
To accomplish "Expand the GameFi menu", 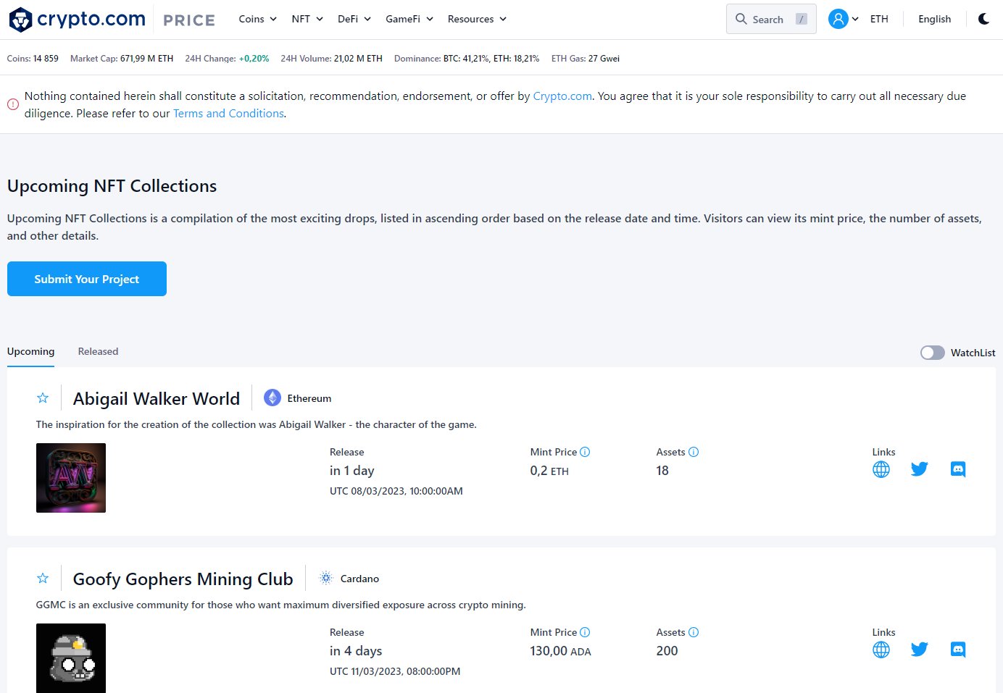I will pos(409,19).
